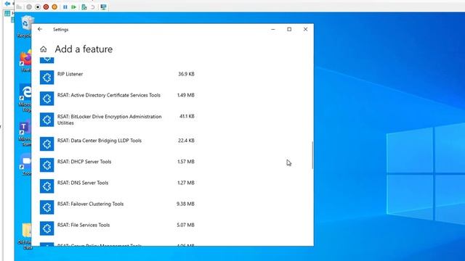This screenshot has width=465, height=261.
Task: Select the RSAT BitLocker Drive Encryption icon
Action: coord(46,120)
